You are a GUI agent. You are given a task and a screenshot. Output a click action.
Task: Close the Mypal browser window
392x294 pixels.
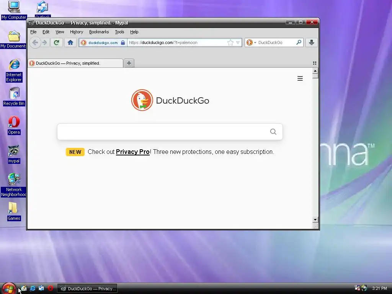click(312, 22)
